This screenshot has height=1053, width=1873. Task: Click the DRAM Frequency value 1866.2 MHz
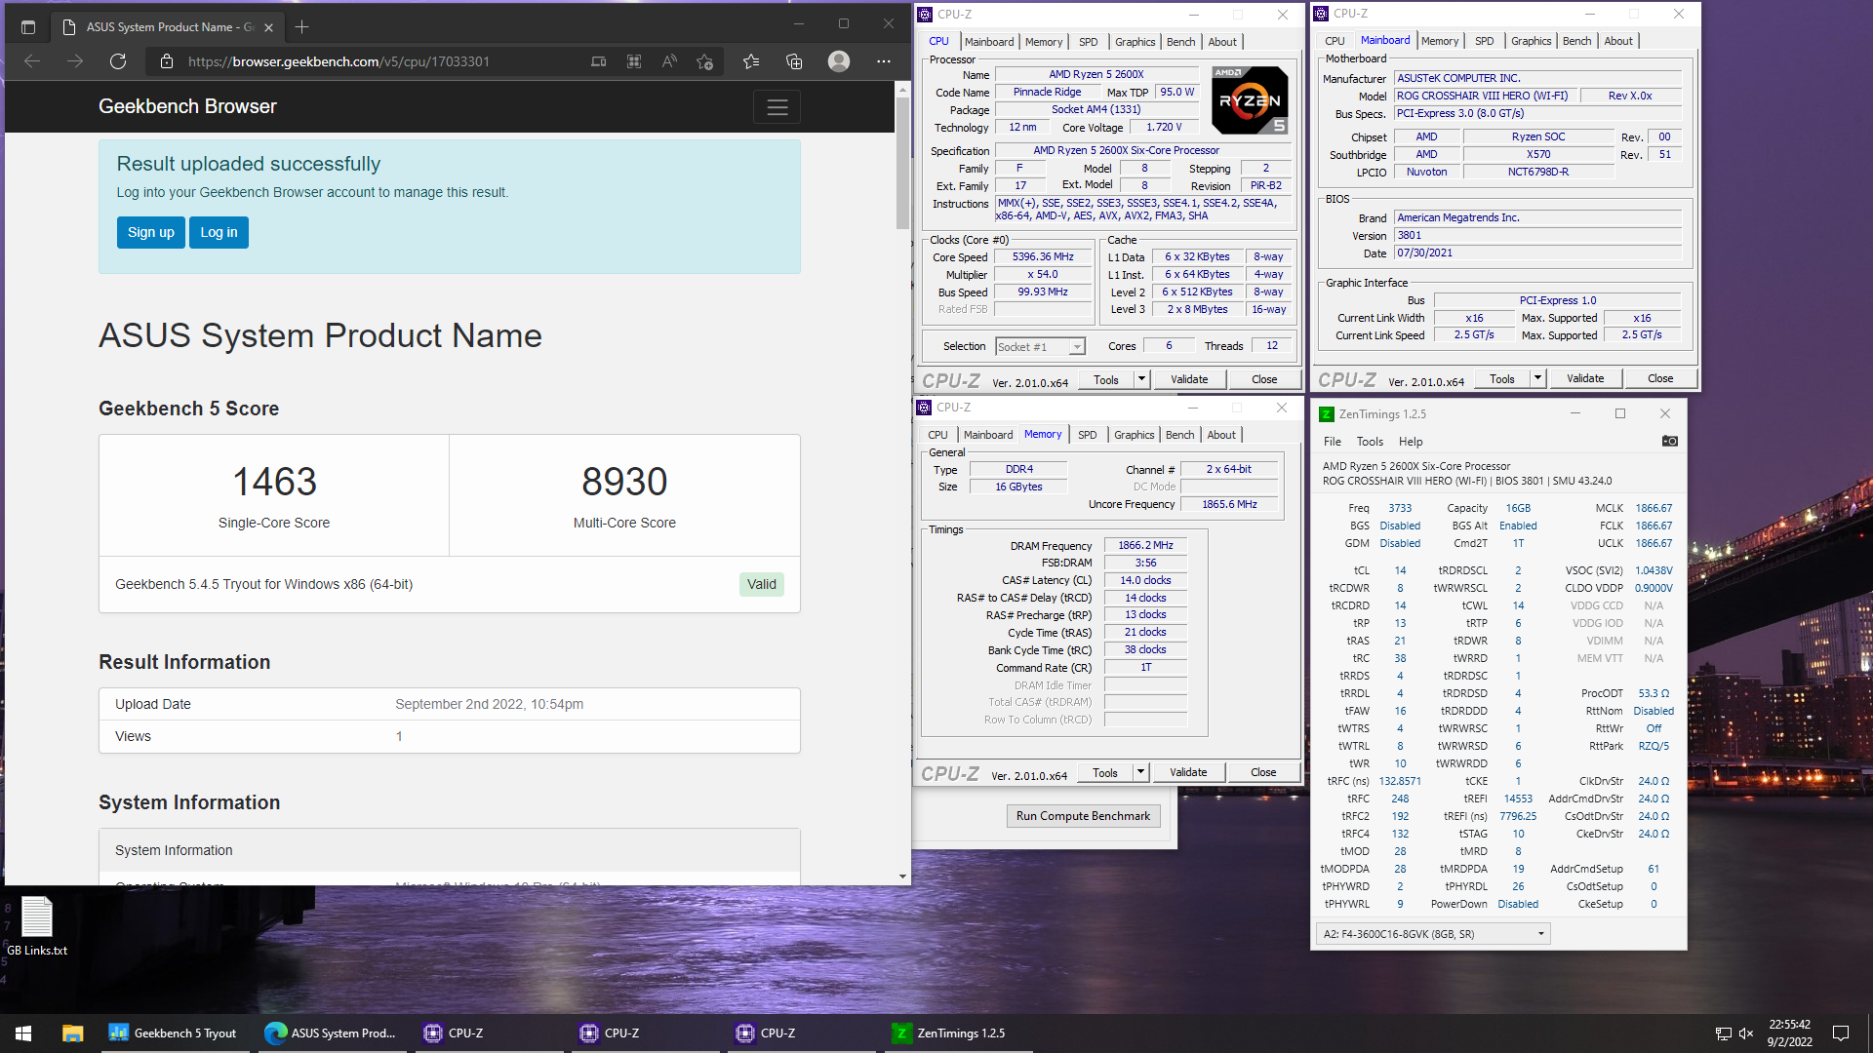(x=1145, y=546)
